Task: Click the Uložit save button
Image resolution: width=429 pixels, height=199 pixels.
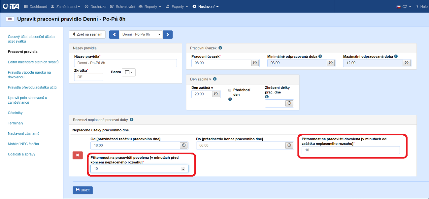Action: [82, 190]
